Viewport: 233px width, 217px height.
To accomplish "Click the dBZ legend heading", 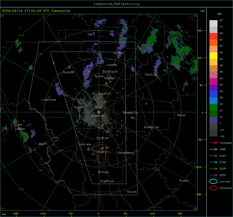I will pyautogui.click(x=220, y=14).
